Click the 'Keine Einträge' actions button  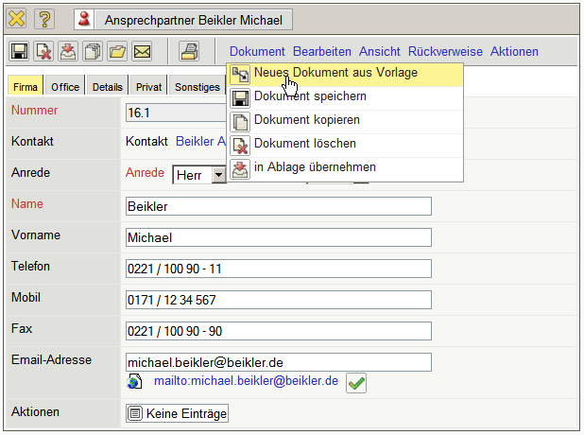178,413
